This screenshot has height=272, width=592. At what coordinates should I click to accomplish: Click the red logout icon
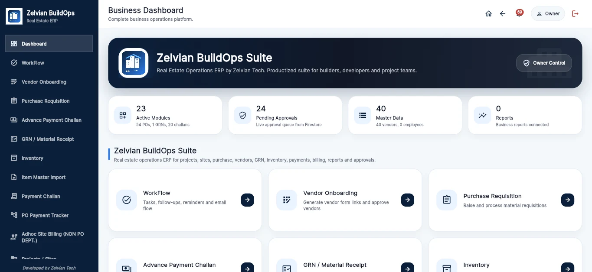(x=576, y=13)
